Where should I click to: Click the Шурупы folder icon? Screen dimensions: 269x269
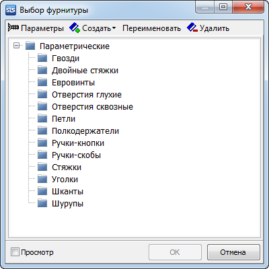pos(42,203)
